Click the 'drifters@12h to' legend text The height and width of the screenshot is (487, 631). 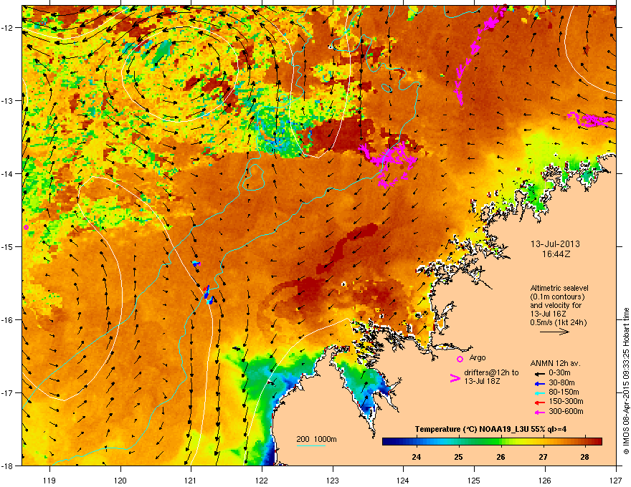(x=491, y=373)
